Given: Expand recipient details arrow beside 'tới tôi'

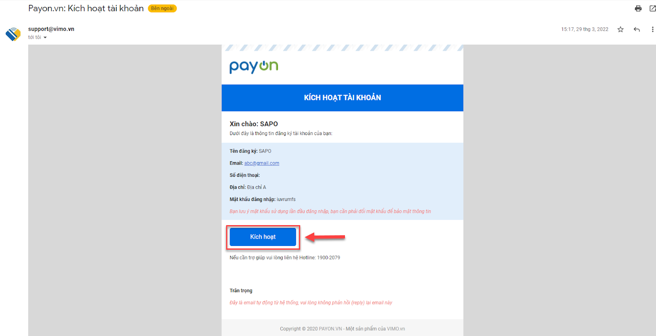Looking at the screenshot, I should click(45, 38).
